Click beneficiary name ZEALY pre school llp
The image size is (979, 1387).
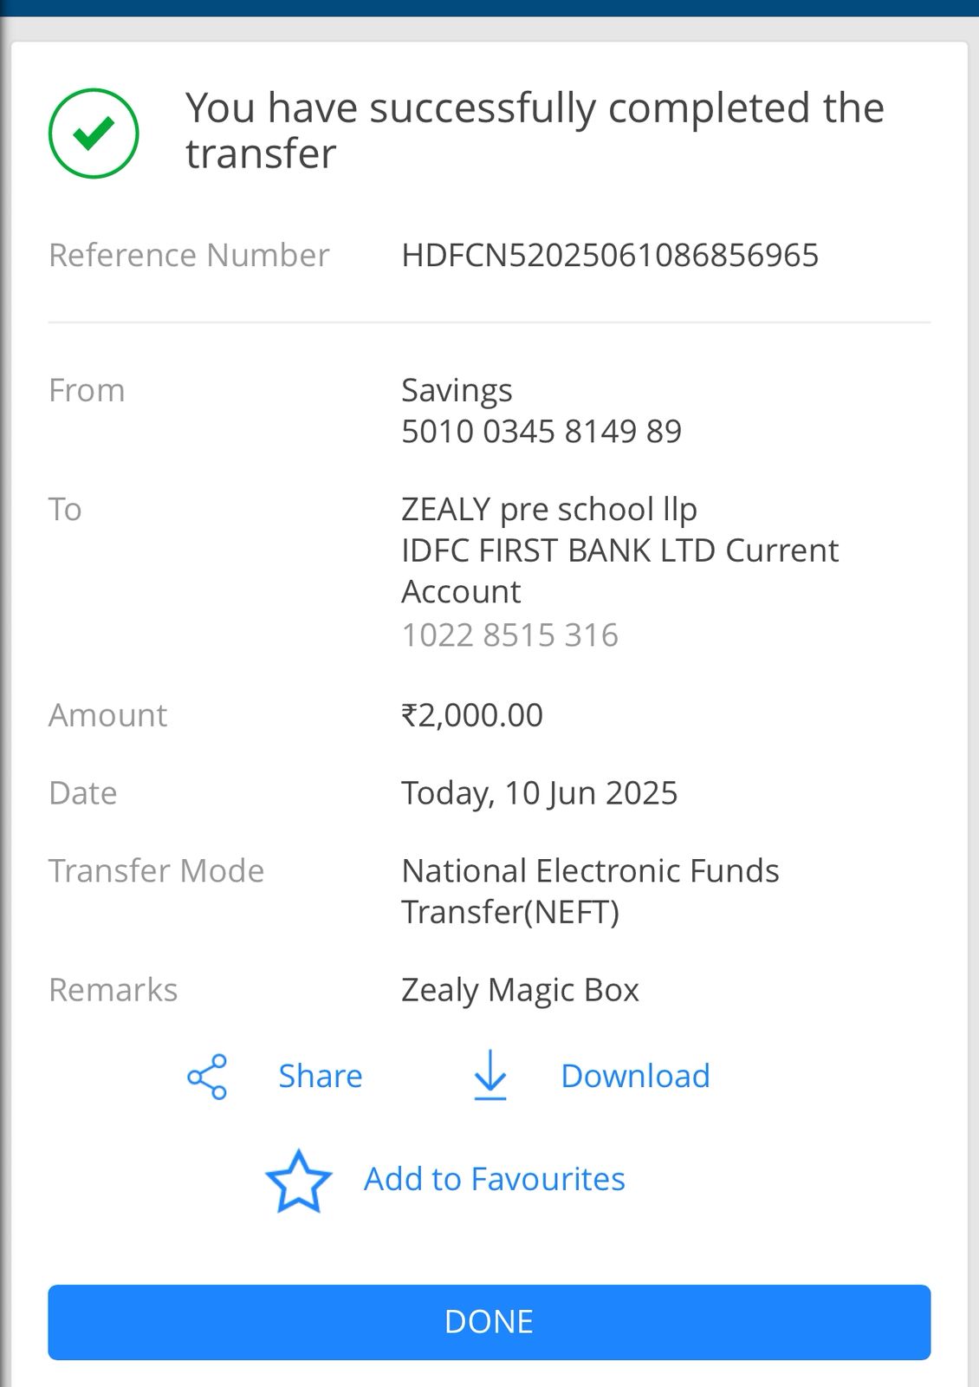[549, 509]
